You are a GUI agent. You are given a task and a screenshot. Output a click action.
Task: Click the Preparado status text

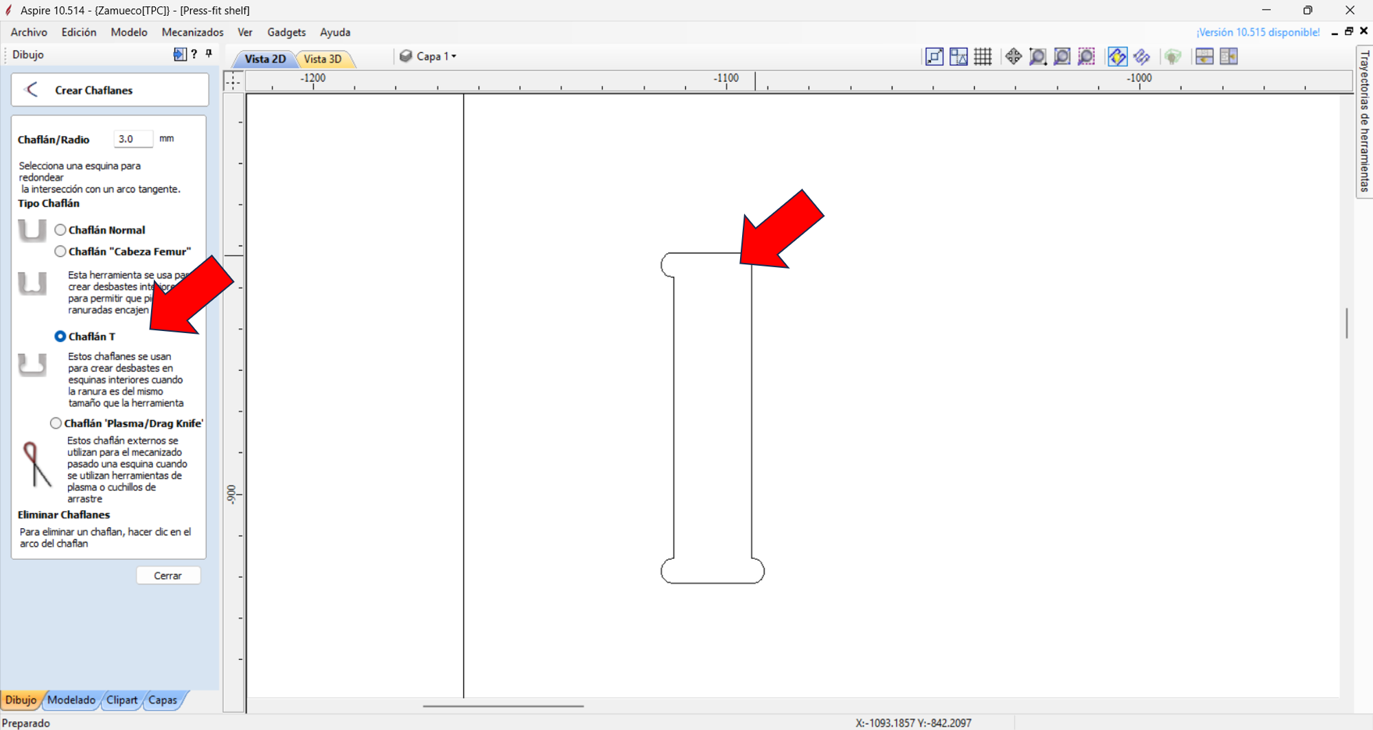pyautogui.click(x=26, y=723)
